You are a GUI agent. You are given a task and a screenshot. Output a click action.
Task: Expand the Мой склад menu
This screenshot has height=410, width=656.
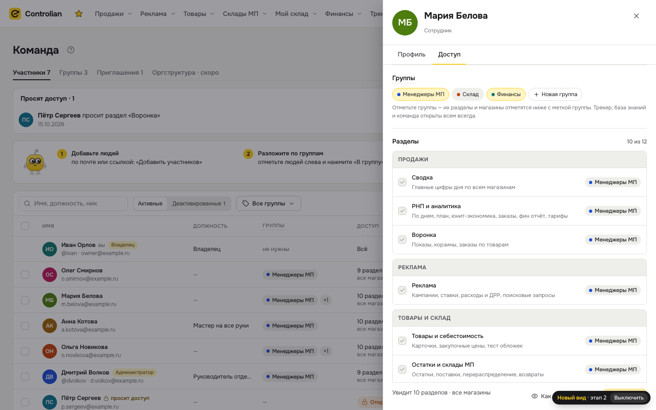[x=296, y=14]
